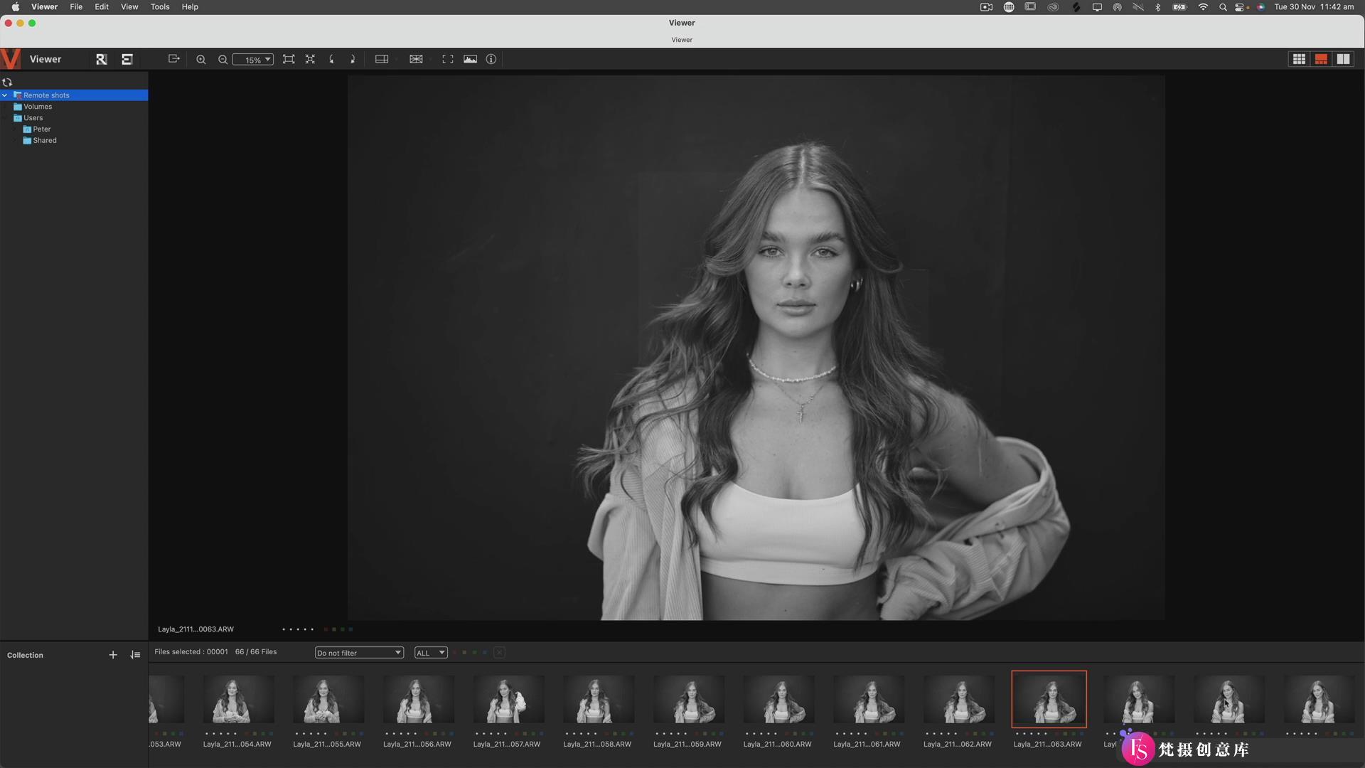Select thumbnail Layla_211...057.ARW
Image resolution: width=1365 pixels, height=768 pixels.
point(508,700)
